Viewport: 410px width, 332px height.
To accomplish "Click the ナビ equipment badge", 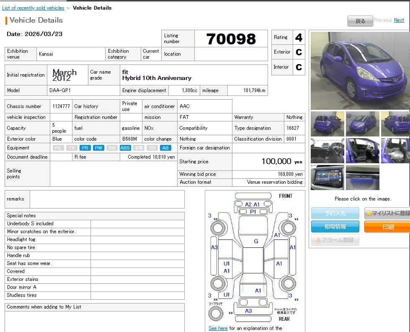I will (x=58, y=148).
